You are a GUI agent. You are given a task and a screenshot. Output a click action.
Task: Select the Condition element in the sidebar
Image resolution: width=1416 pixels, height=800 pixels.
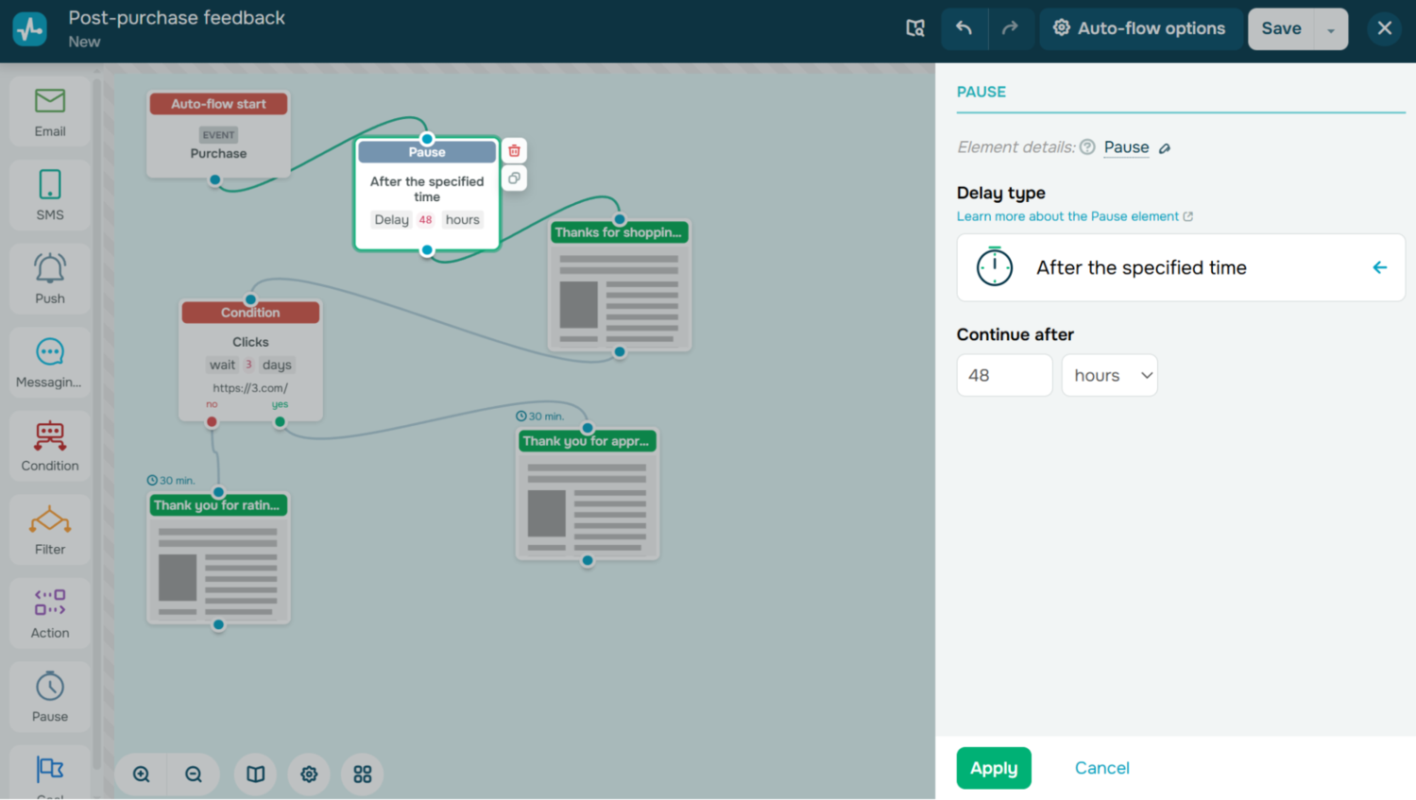click(x=50, y=446)
